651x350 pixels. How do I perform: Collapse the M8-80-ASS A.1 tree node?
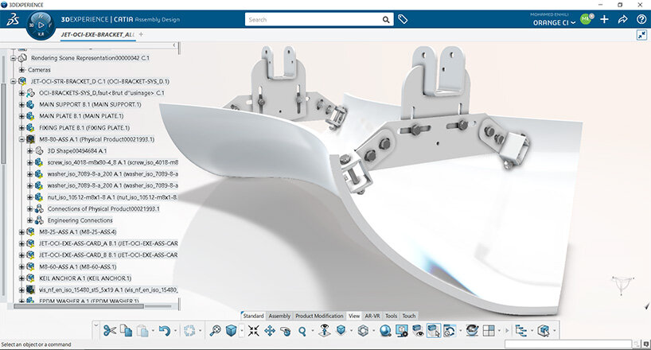(21, 138)
